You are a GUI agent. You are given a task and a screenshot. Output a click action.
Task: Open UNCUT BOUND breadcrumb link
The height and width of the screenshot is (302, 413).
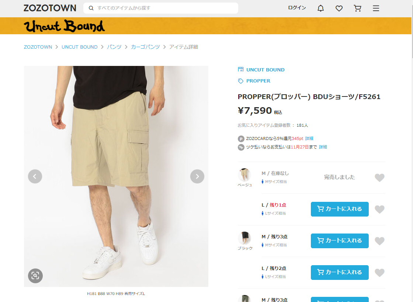(x=80, y=47)
